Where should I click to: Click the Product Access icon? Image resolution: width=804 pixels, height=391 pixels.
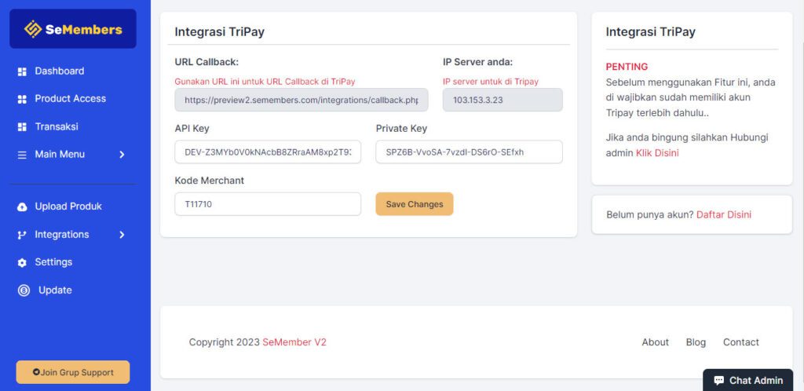pos(22,99)
